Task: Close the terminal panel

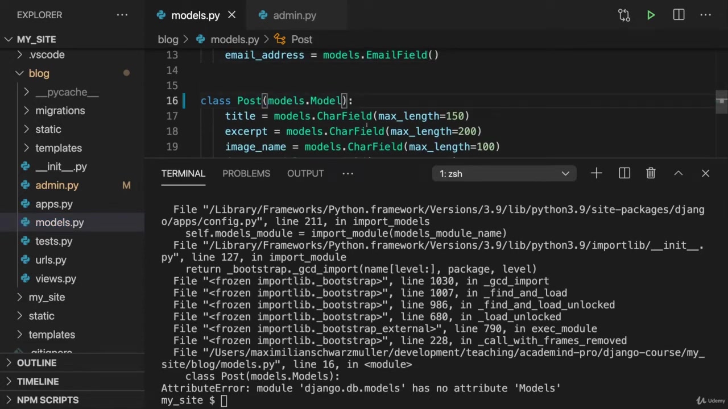Action: coord(705,173)
